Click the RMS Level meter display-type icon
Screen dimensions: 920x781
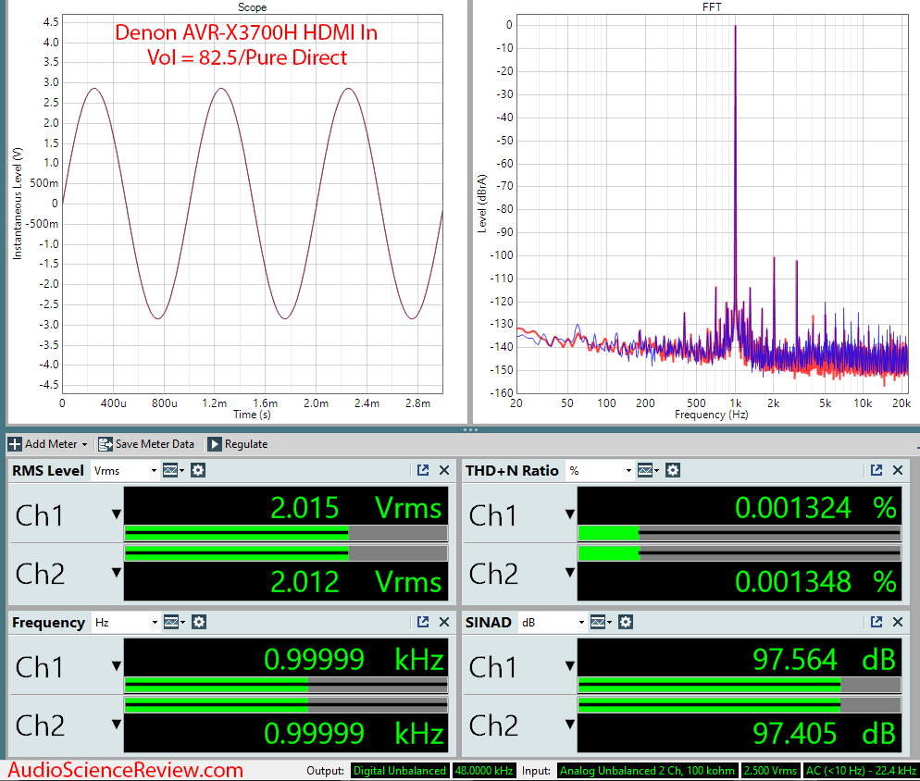(x=173, y=471)
